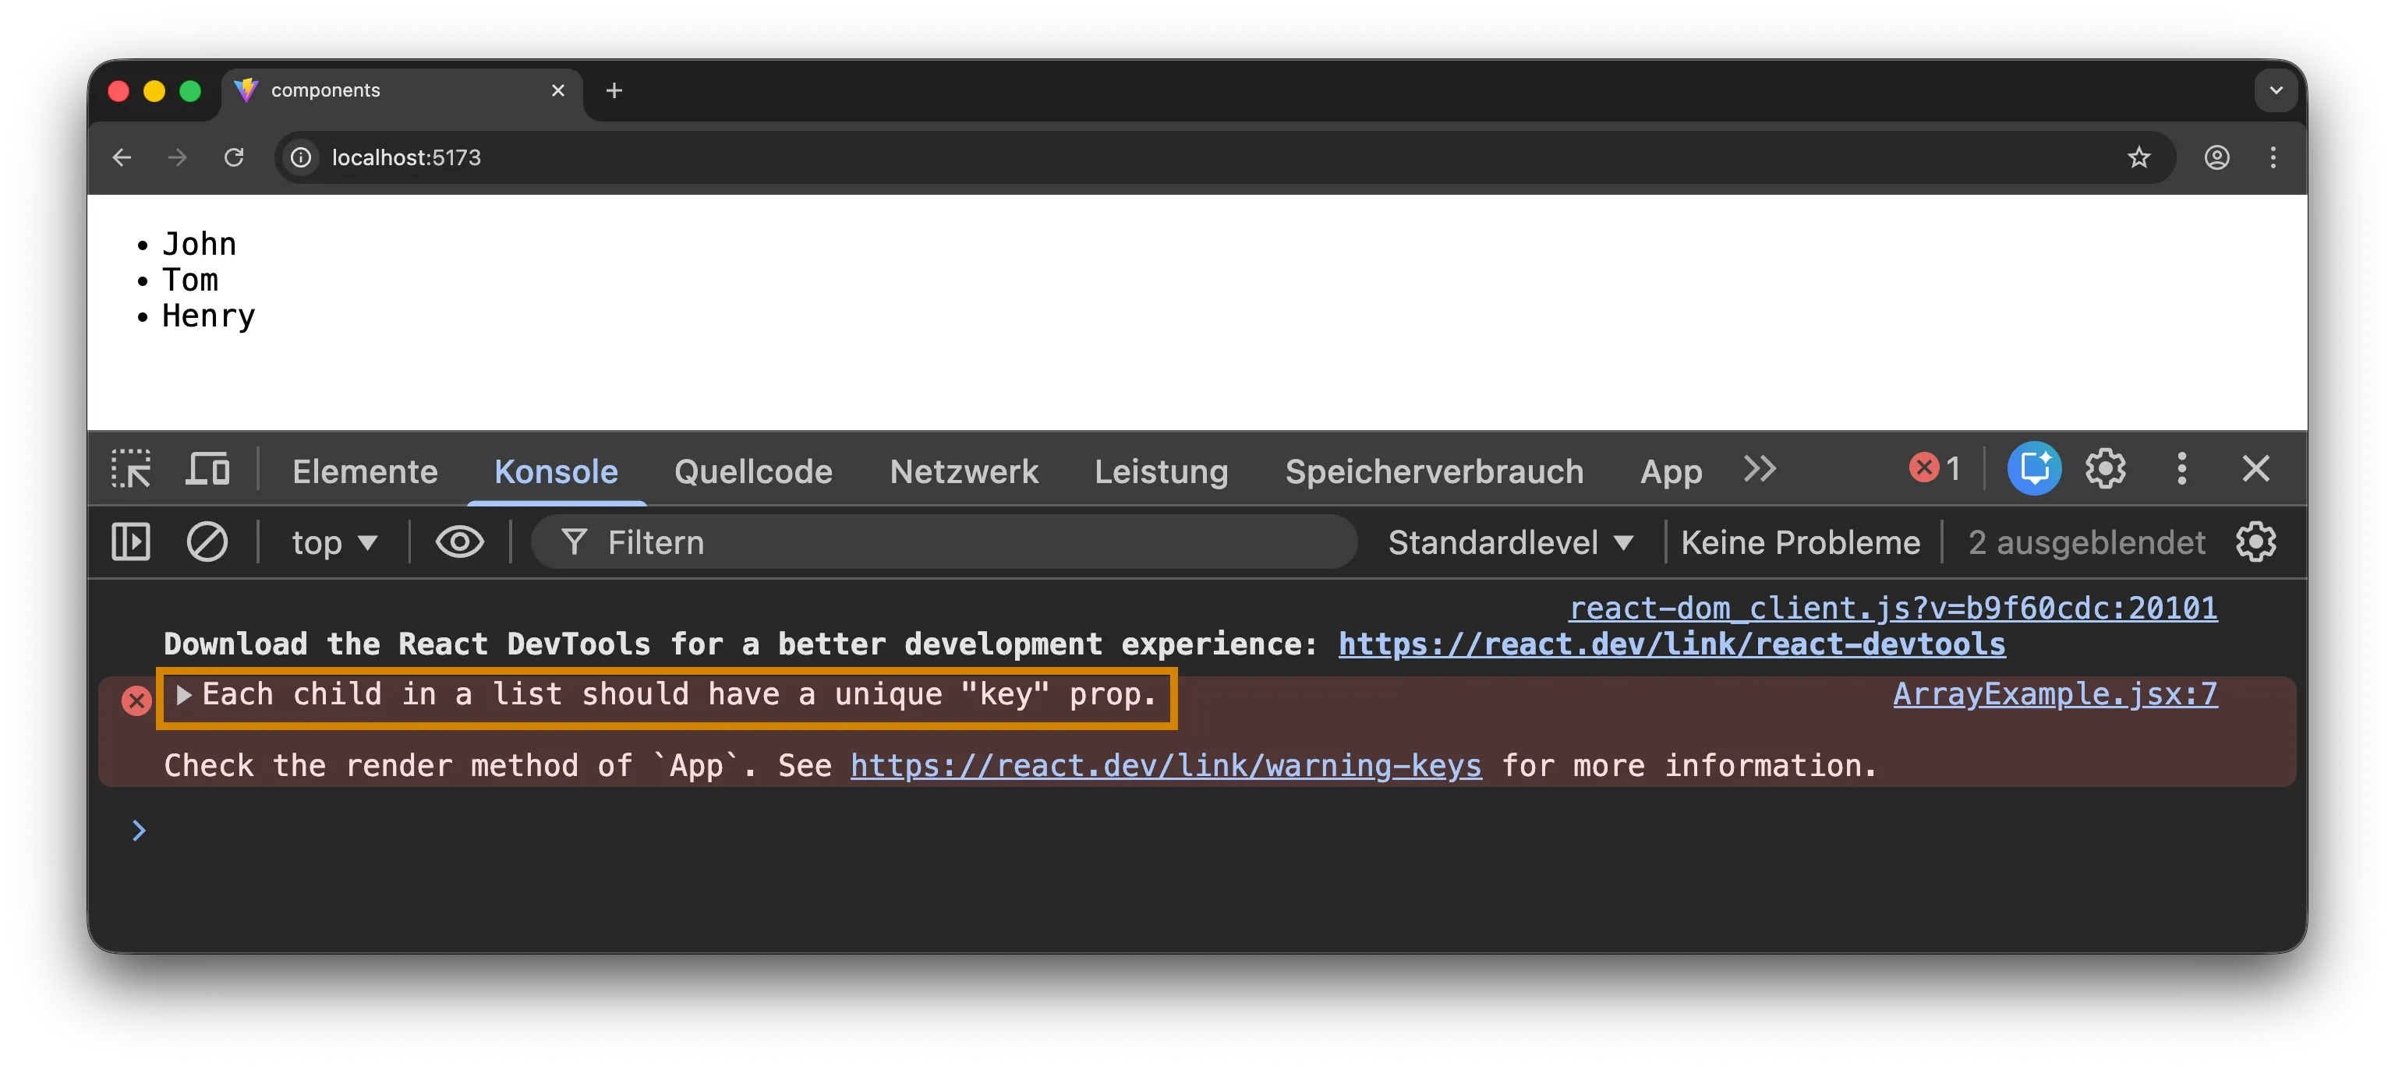
Task: Toggle the device emulation toolbar
Action: coord(207,469)
